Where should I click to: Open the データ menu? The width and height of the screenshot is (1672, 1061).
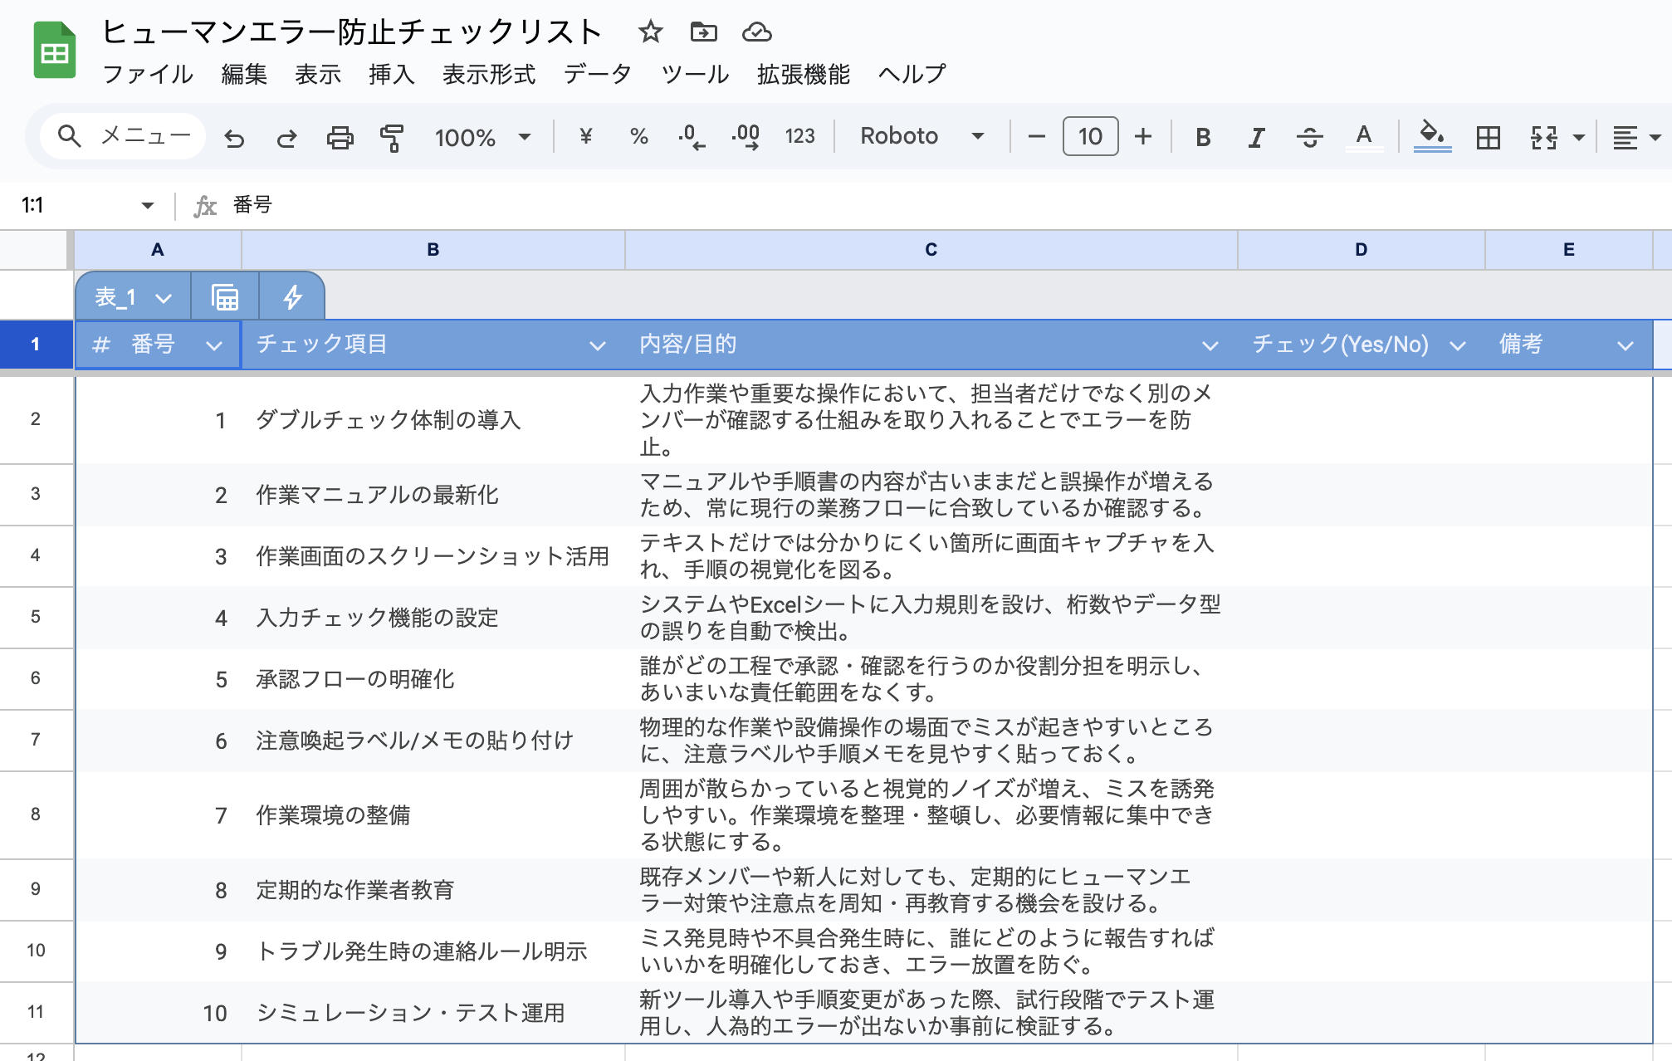tap(597, 75)
